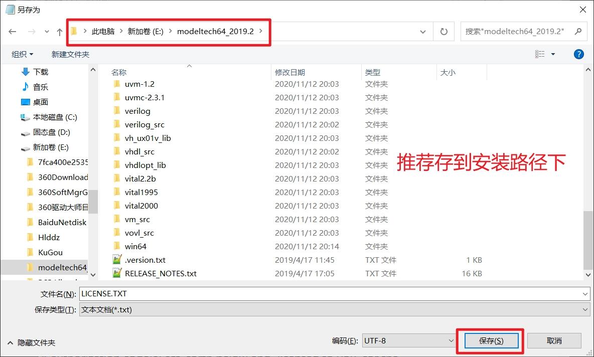The width and height of the screenshot is (594, 357).
Task: Open recent locations dropdown chevron
Action: point(47,32)
